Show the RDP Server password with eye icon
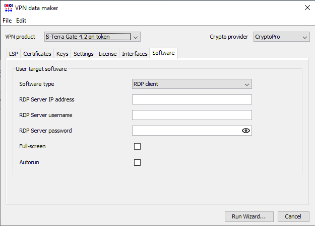 (x=245, y=131)
